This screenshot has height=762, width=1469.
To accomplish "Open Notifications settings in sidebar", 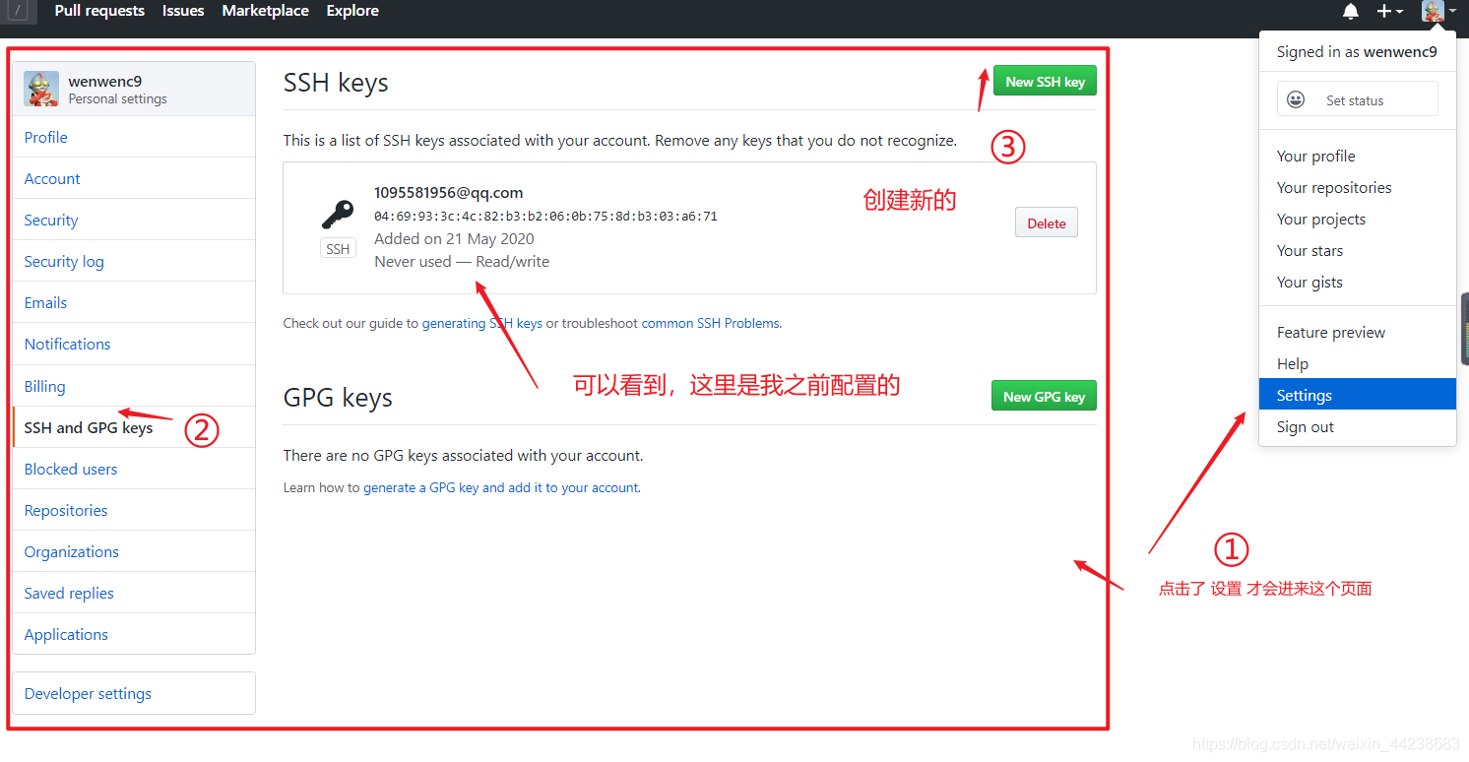I will click(x=134, y=344).
